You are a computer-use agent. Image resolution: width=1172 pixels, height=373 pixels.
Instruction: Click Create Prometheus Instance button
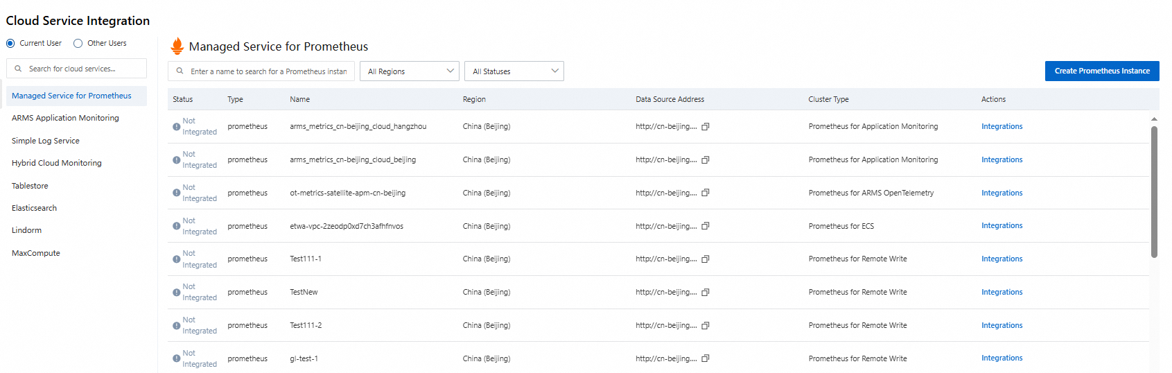click(1102, 71)
